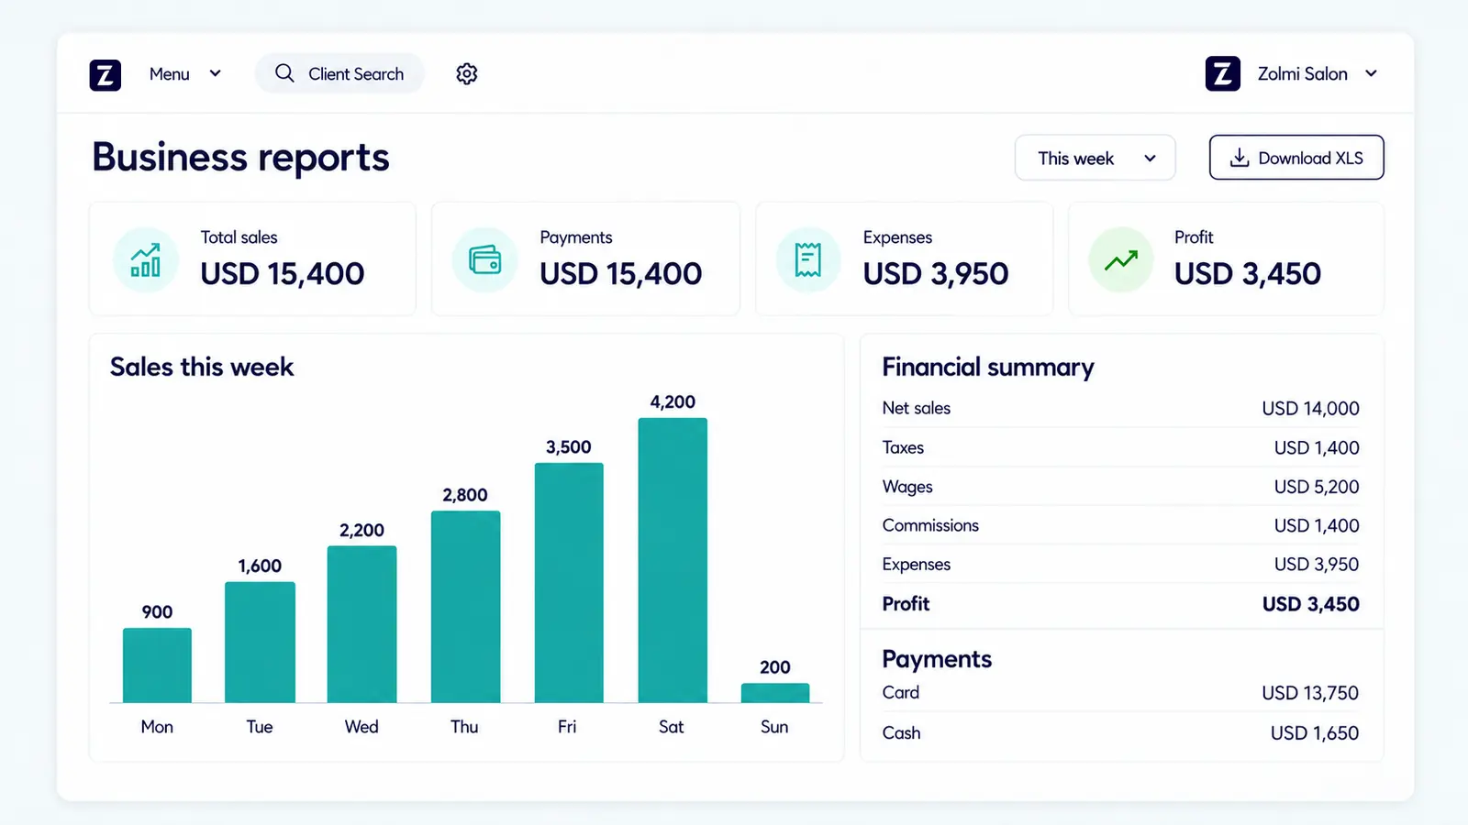Image resolution: width=1468 pixels, height=825 pixels.
Task: Click the magnifier icon in Client Search
Action: tap(284, 73)
